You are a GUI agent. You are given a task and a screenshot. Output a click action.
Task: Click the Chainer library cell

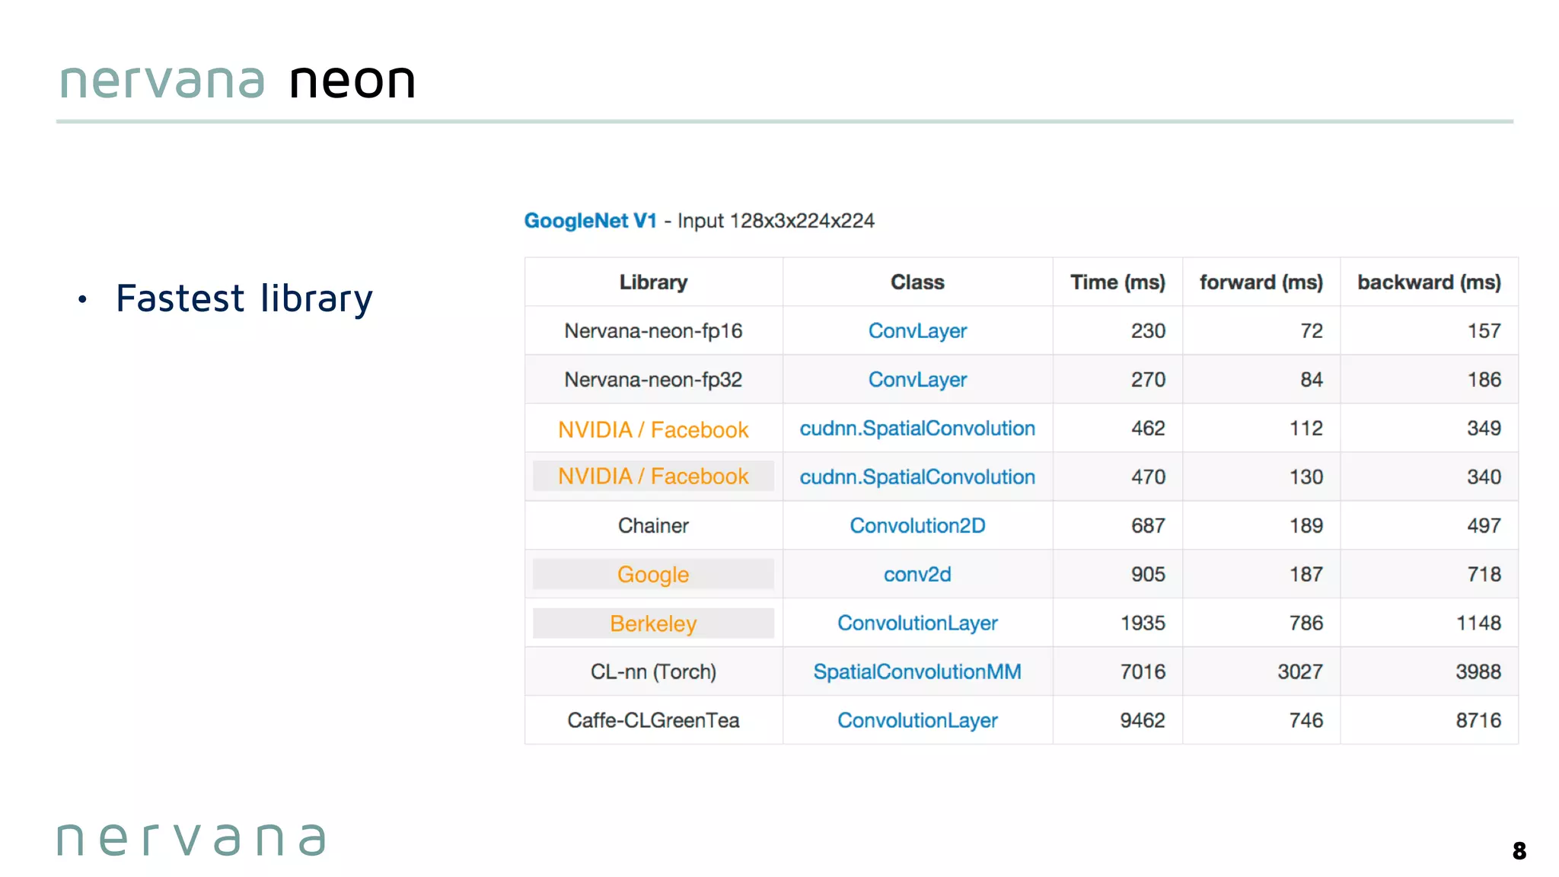(653, 526)
